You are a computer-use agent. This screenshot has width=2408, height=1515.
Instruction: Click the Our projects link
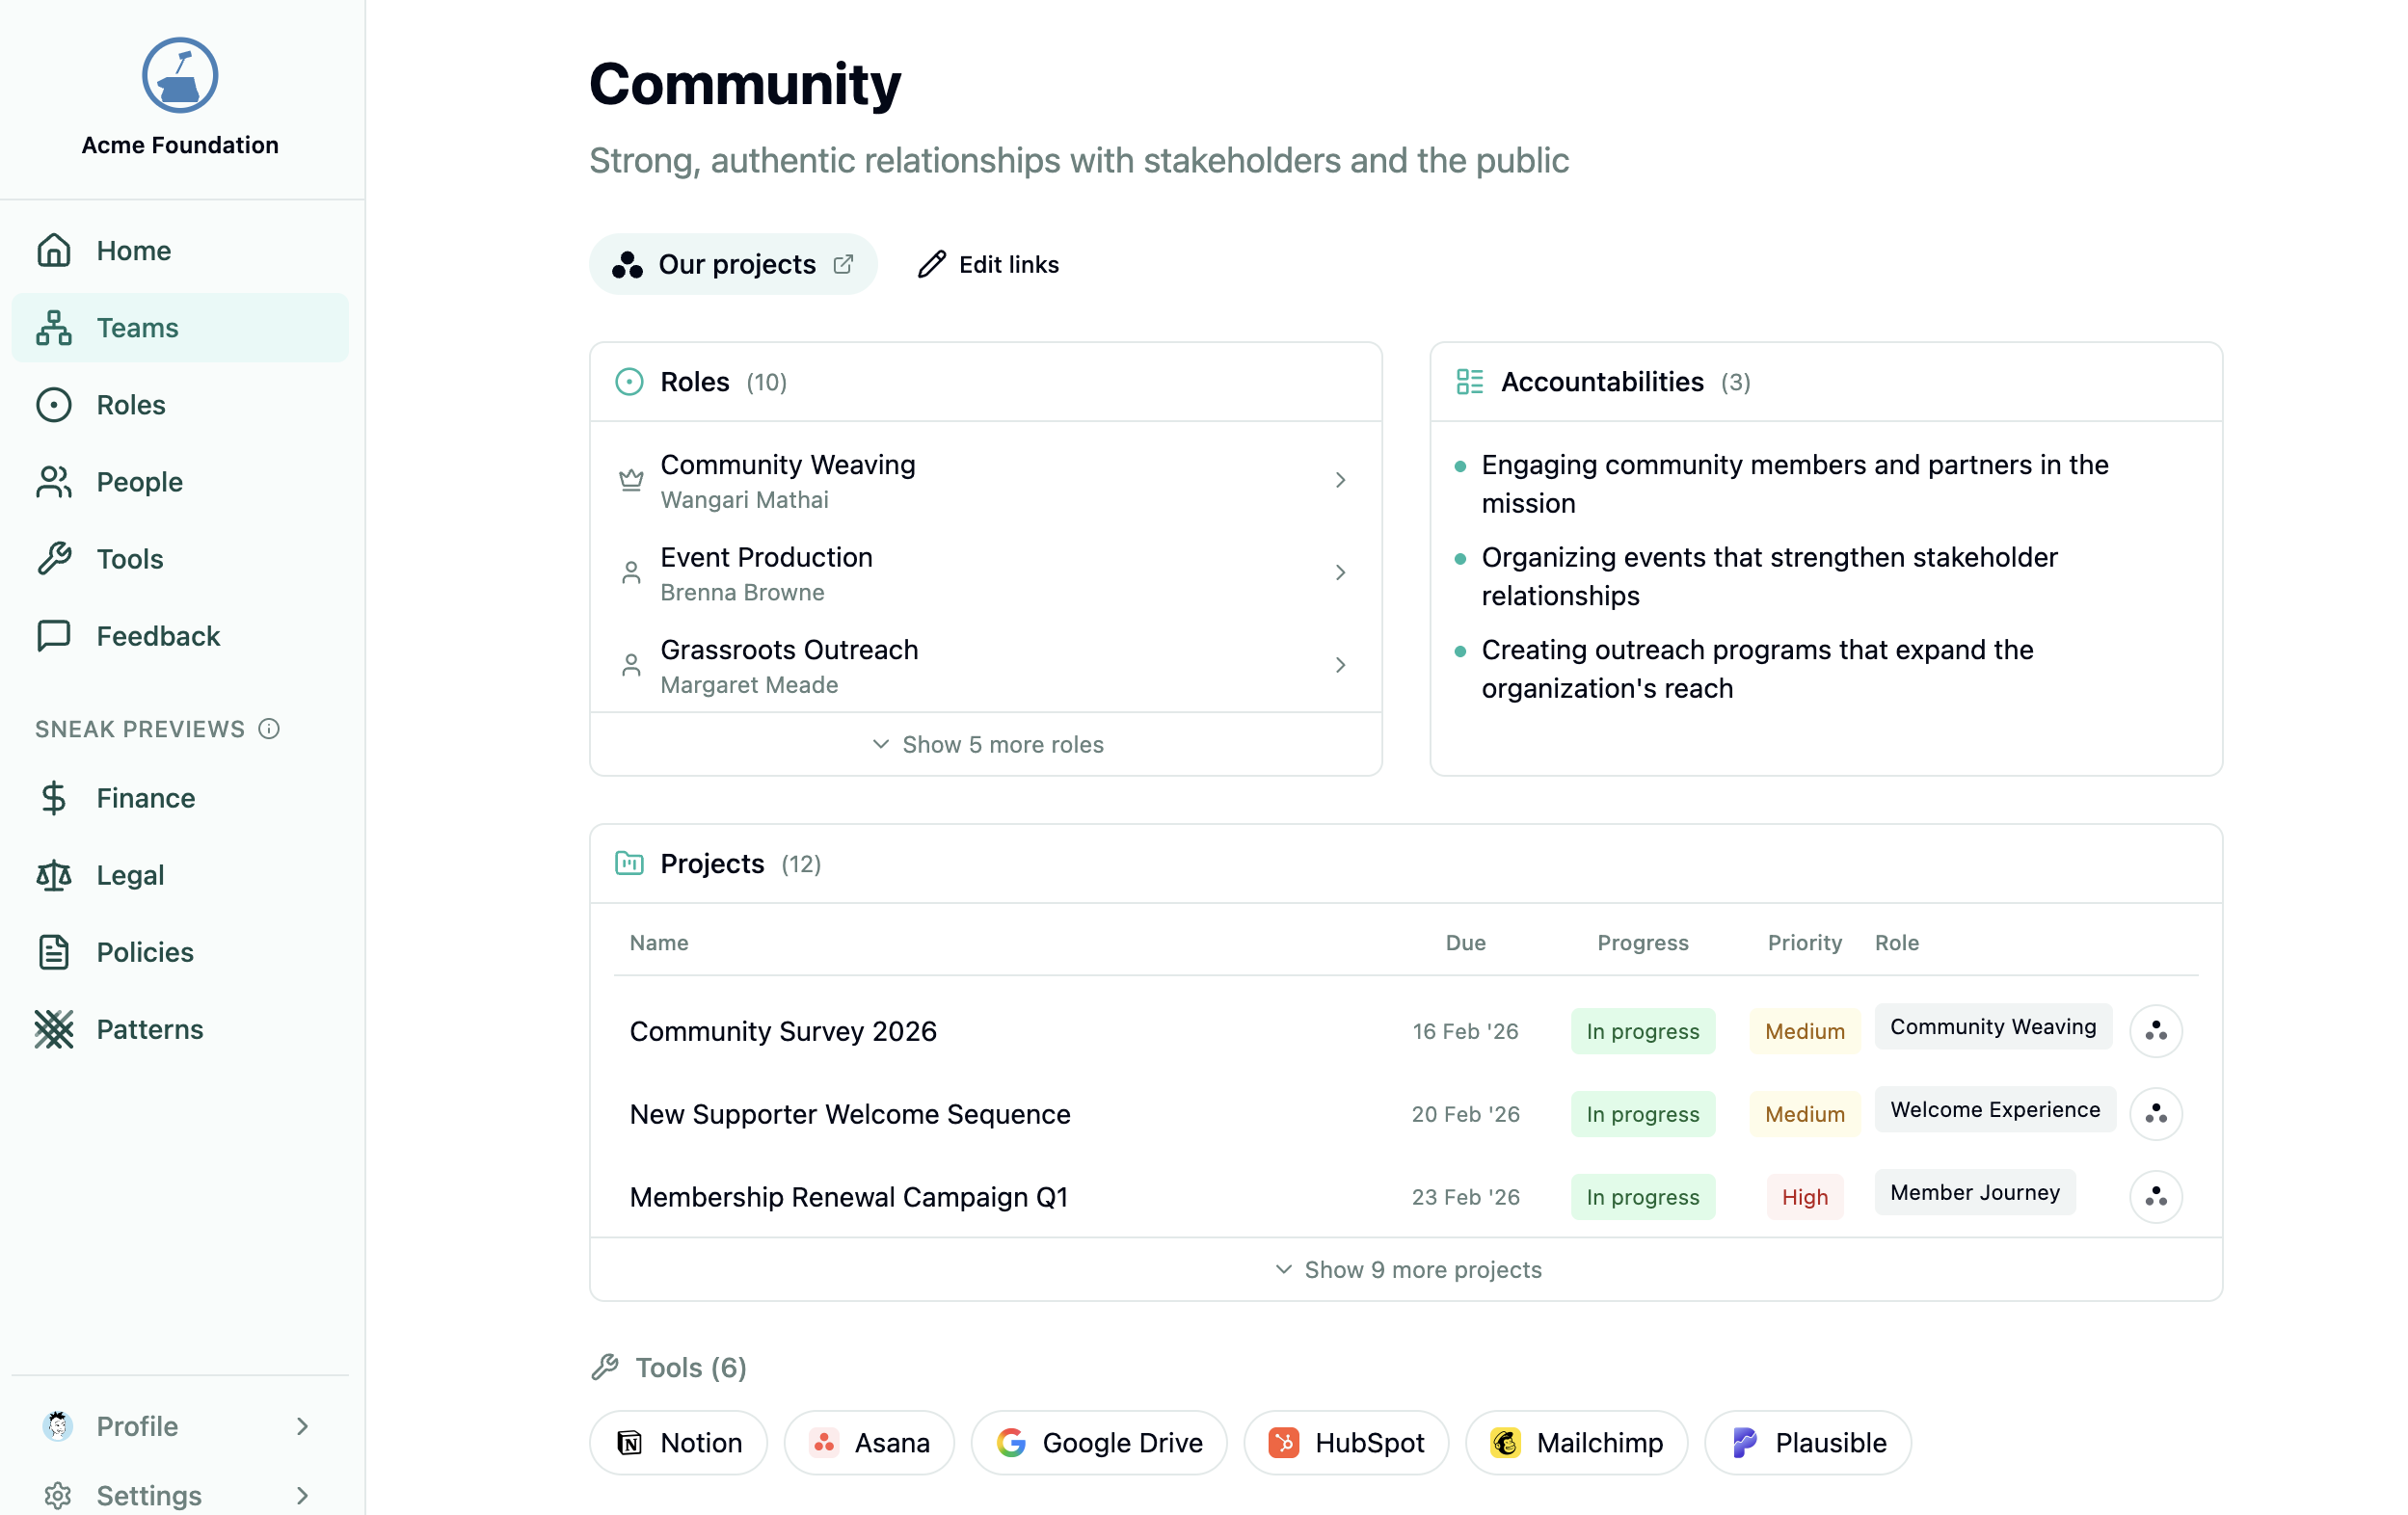coord(734,264)
